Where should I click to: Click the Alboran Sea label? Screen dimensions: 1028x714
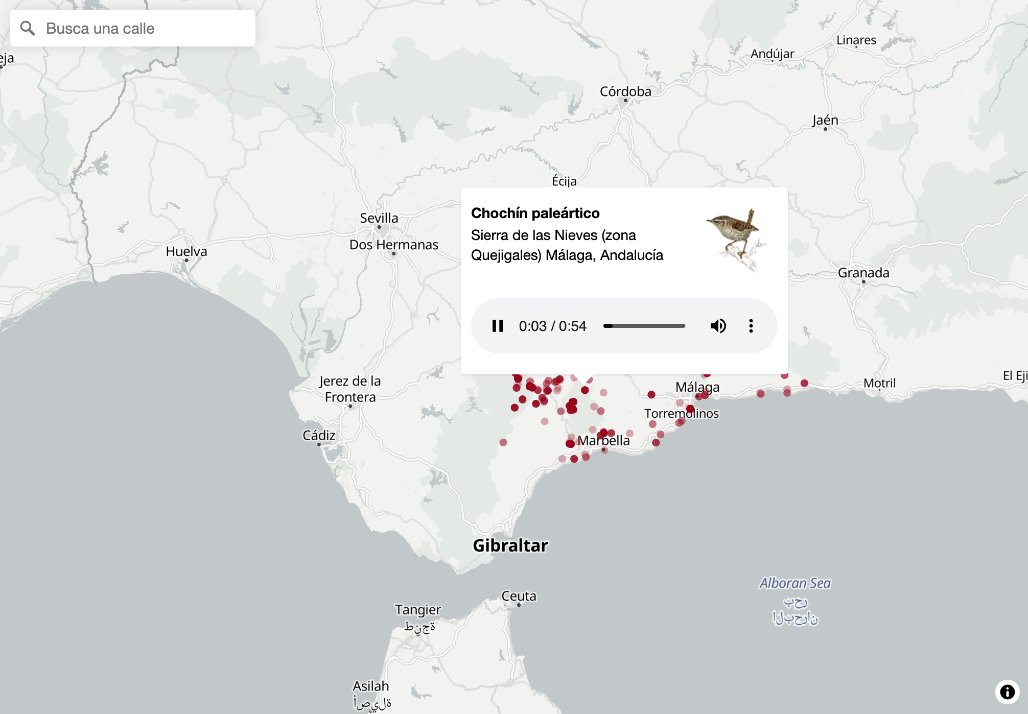tap(795, 583)
